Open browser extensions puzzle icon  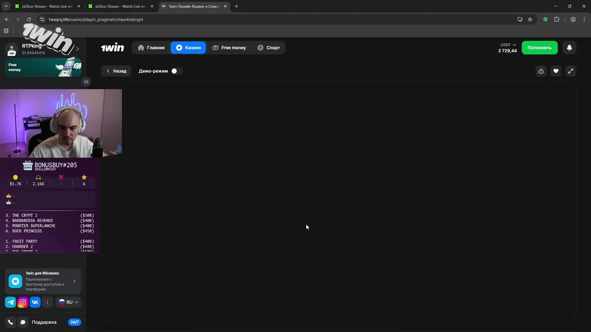pos(556,19)
